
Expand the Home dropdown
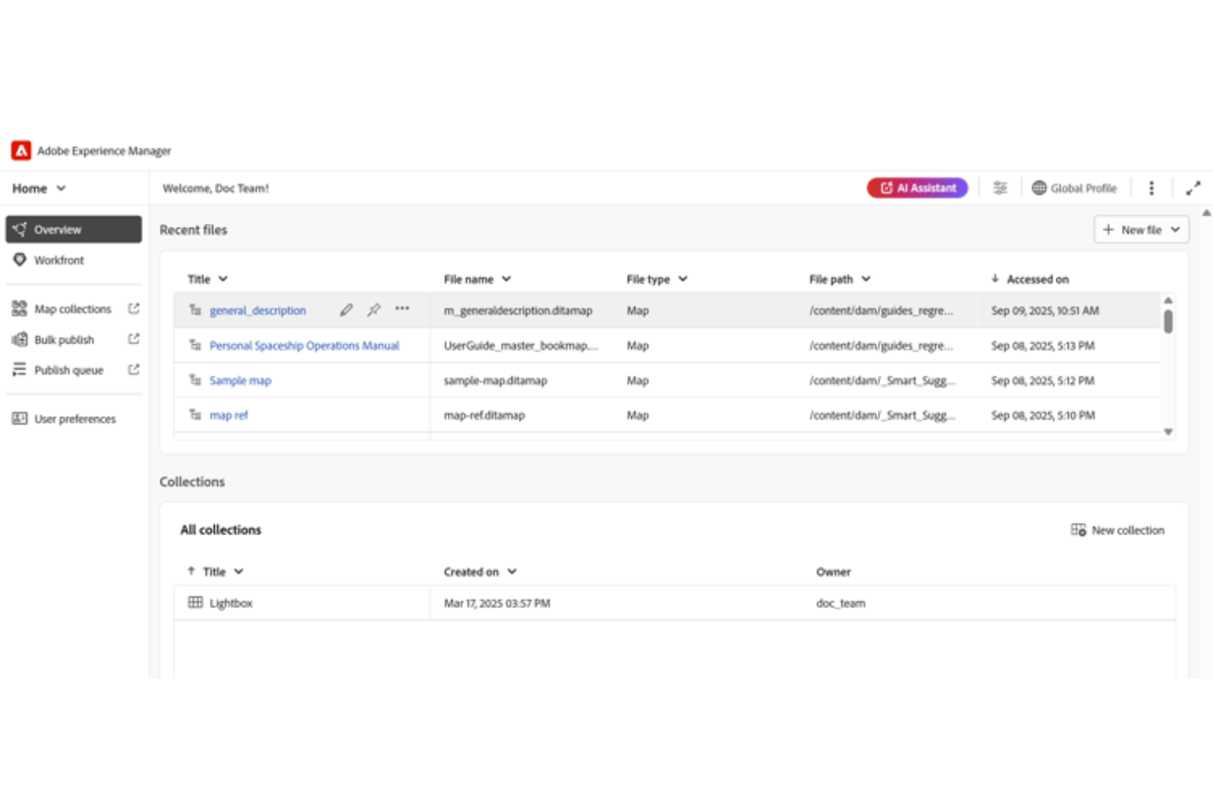(39, 189)
